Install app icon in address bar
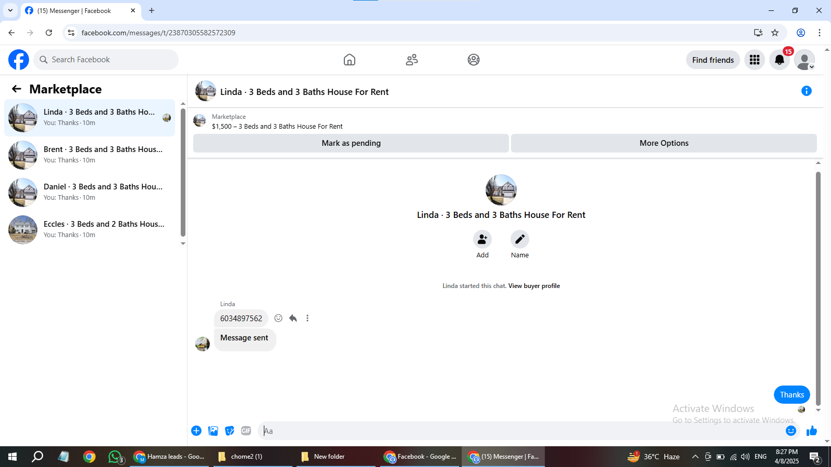The image size is (831, 467). (x=758, y=33)
